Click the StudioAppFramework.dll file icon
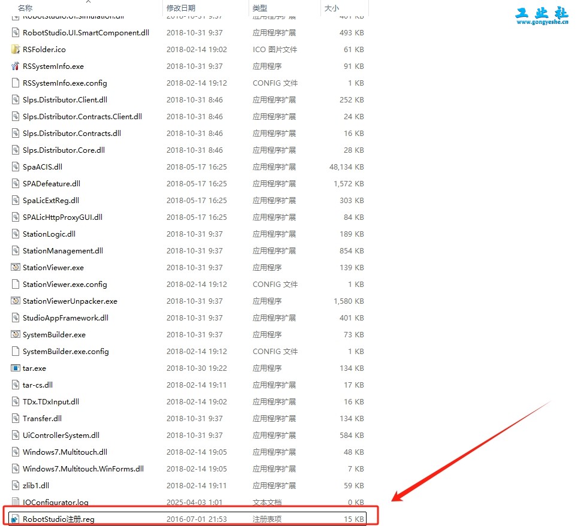578x526 pixels. (15, 318)
